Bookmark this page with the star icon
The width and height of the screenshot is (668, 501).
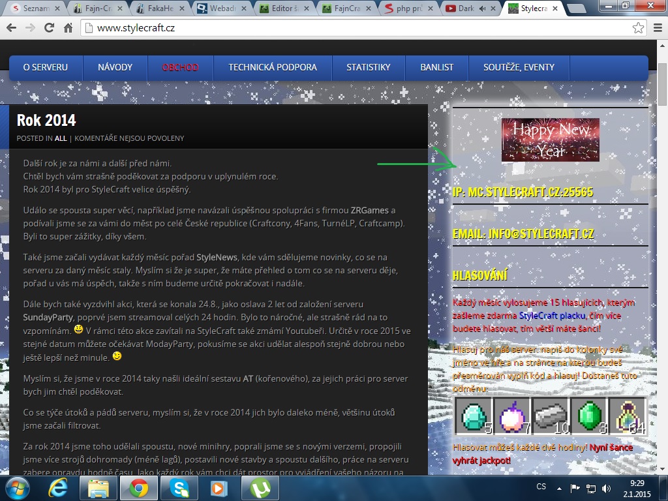coord(638,28)
